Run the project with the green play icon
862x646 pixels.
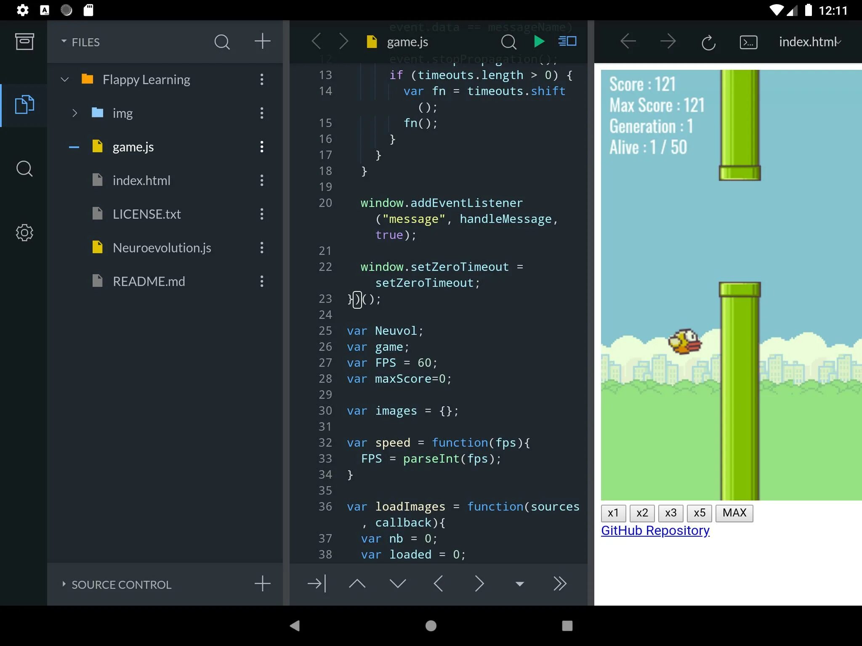(x=539, y=42)
